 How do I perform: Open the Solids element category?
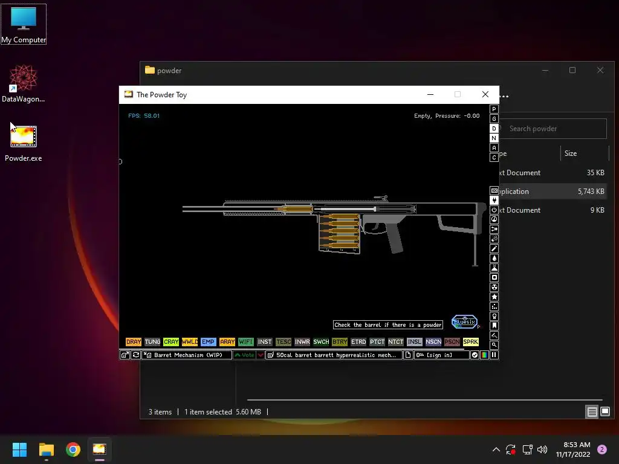click(494, 277)
